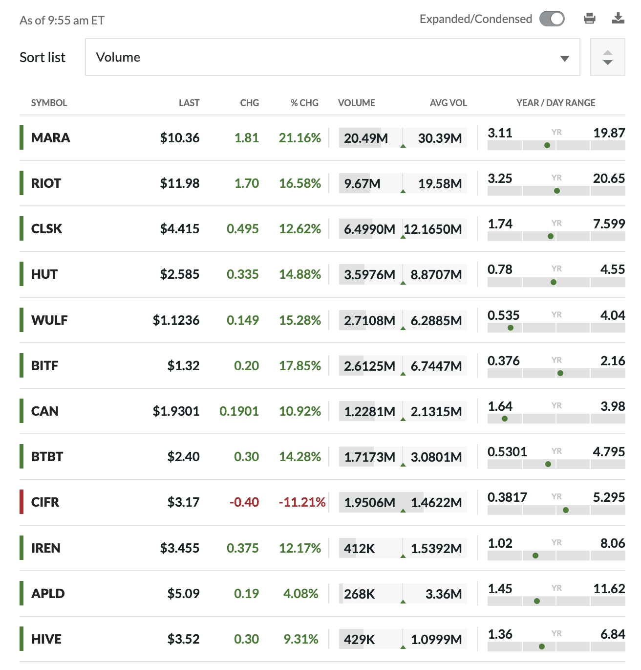The image size is (641, 670).
Task: Click the LAST column header
Action: click(189, 103)
